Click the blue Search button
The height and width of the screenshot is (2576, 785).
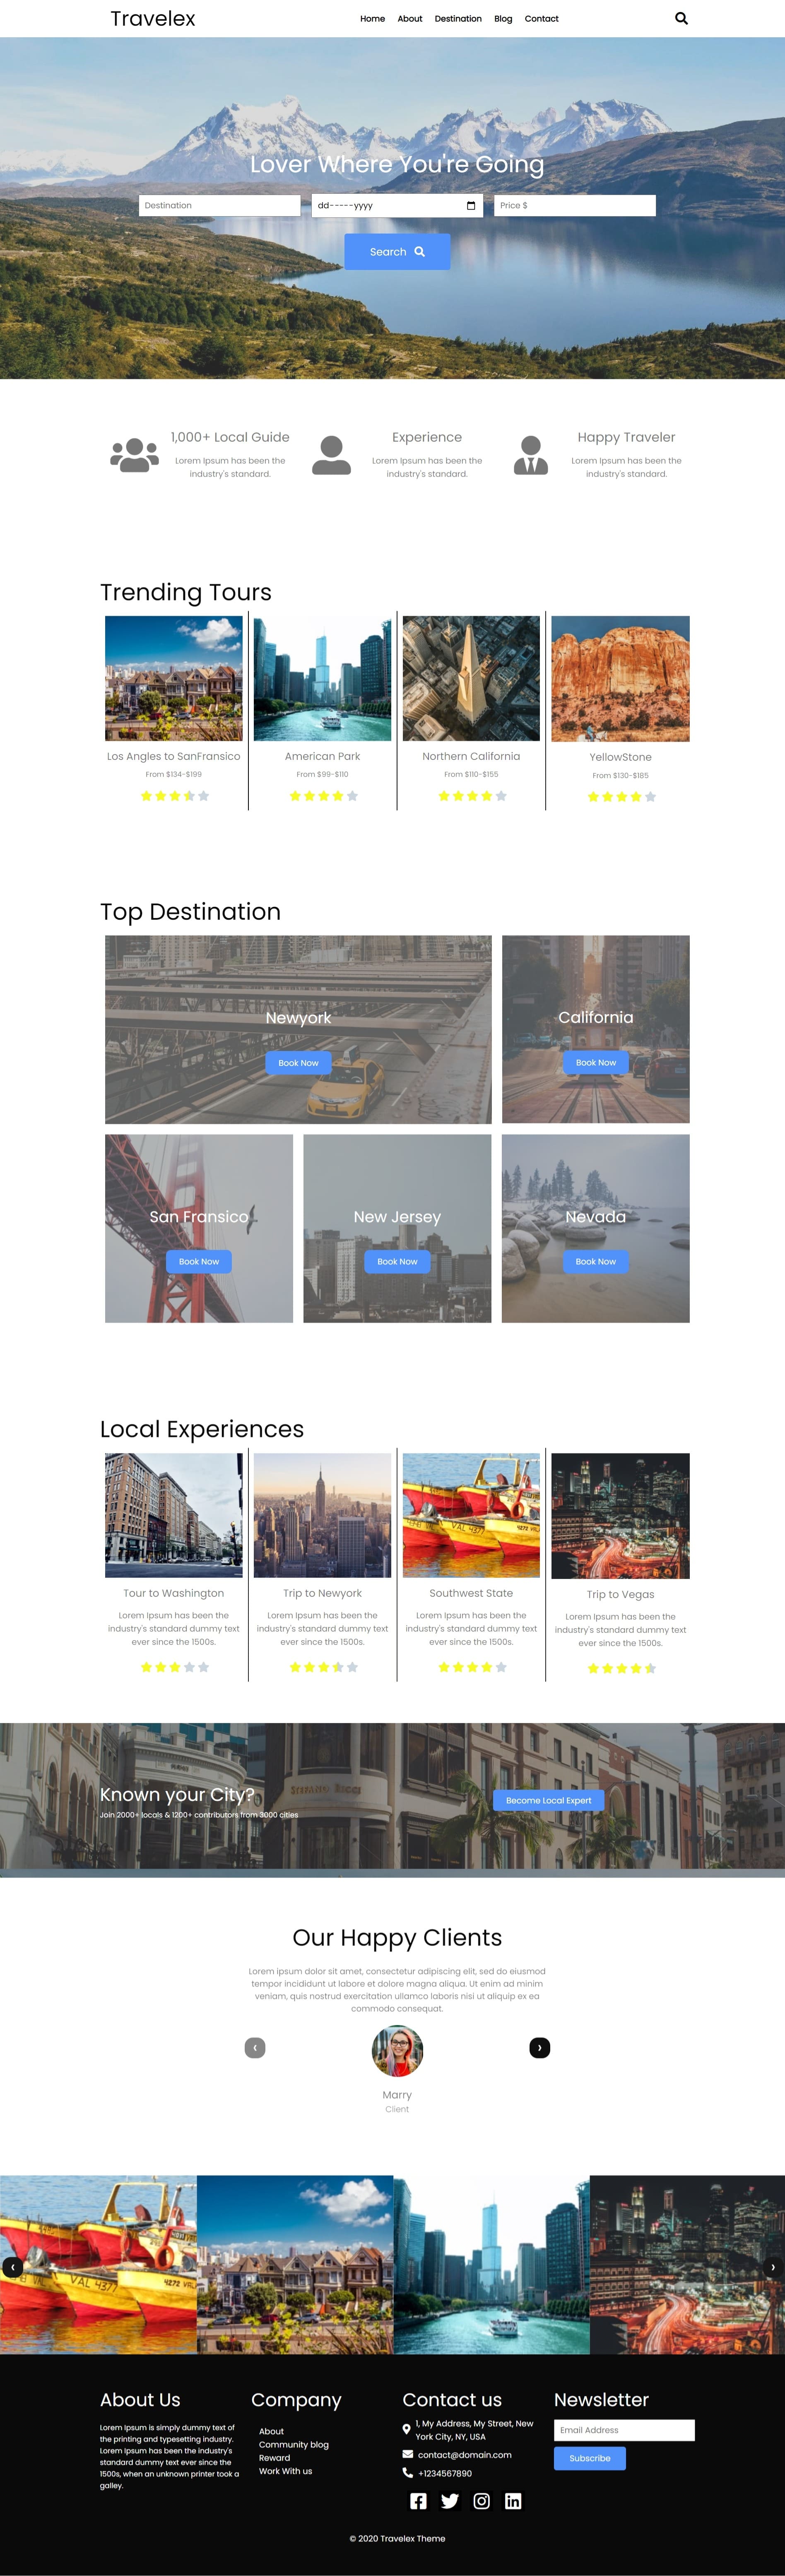pos(397,252)
